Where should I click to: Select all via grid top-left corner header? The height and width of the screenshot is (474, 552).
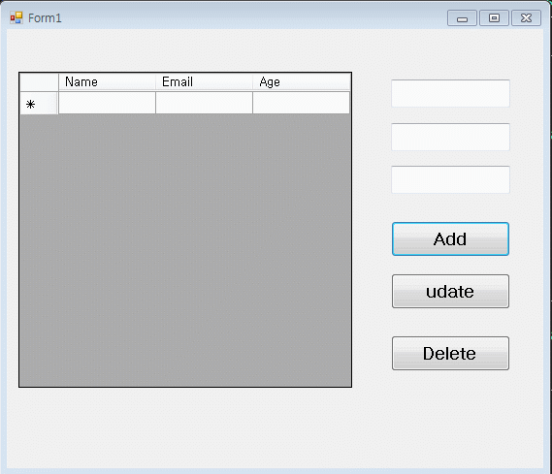pyautogui.click(x=39, y=82)
